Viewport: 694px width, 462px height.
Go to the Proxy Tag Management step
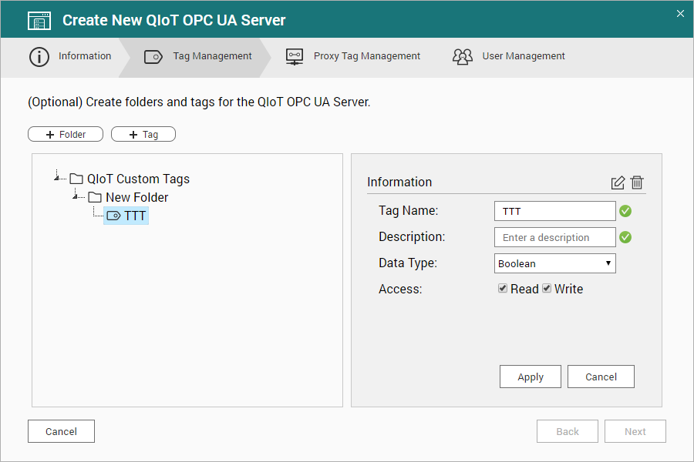point(352,57)
